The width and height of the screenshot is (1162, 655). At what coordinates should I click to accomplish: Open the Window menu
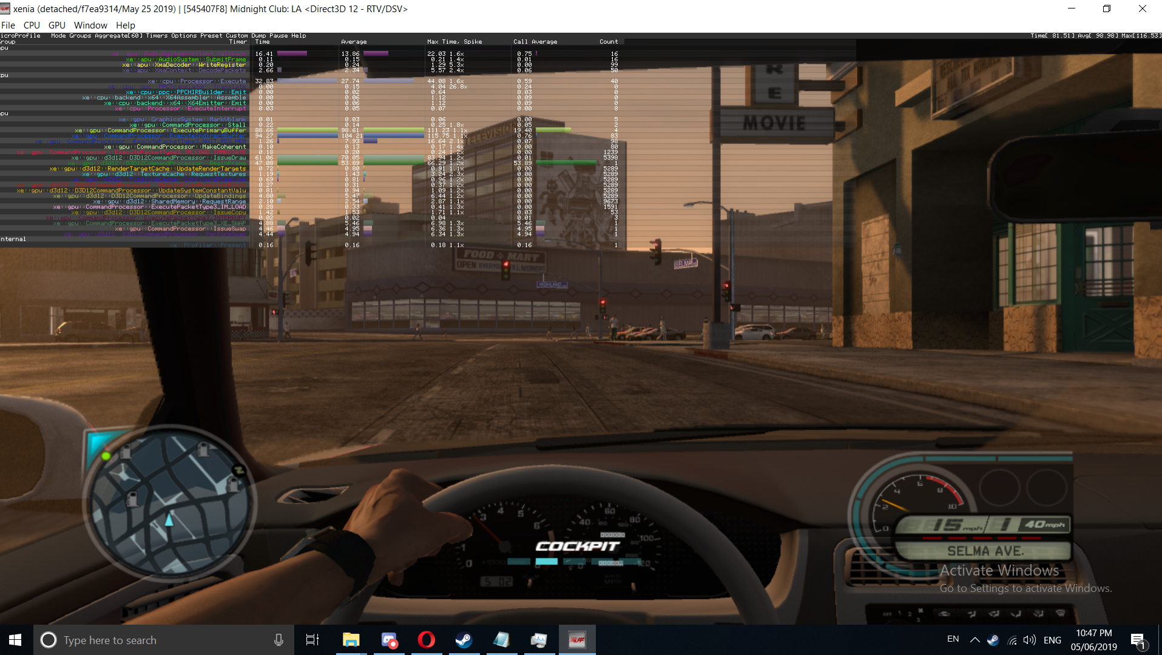[x=90, y=25]
